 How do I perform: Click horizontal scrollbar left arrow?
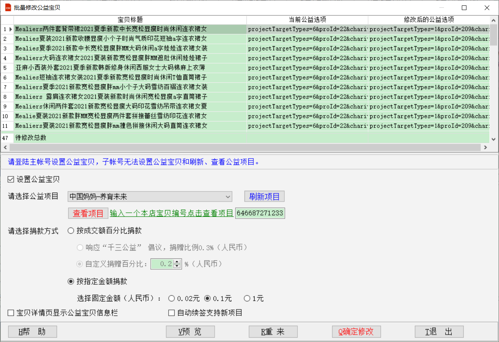tap(5, 147)
